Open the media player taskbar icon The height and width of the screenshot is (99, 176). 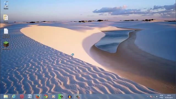pyautogui.click(x=54, y=97)
